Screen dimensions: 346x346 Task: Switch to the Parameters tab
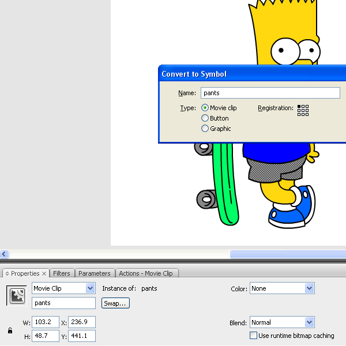pos(95,273)
